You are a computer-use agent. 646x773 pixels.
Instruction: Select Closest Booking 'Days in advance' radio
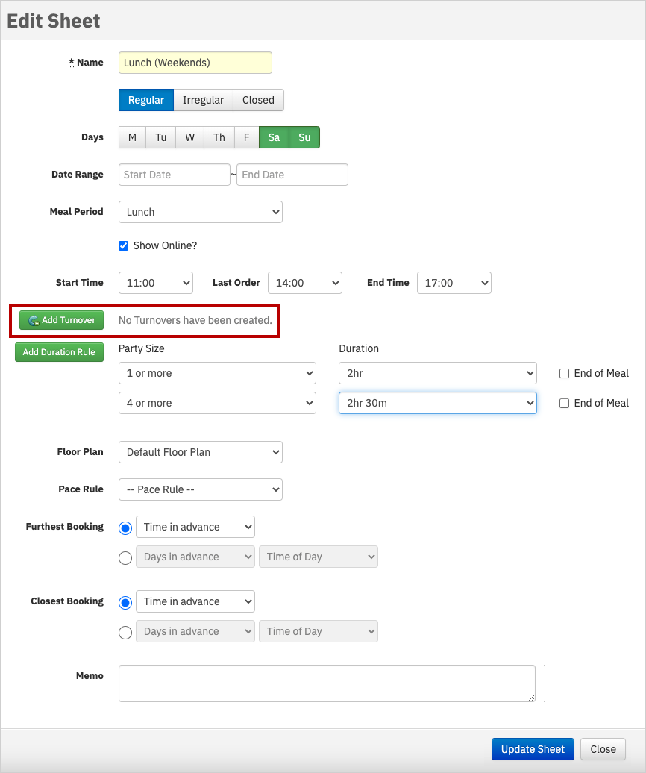[x=125, y=632]
